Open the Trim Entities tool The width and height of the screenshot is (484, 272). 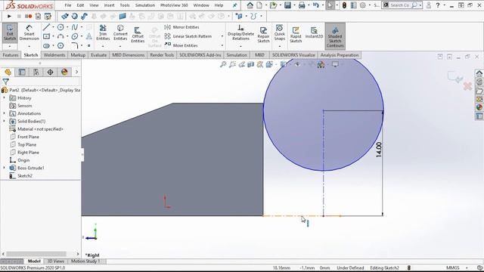(x=103, y=32)
